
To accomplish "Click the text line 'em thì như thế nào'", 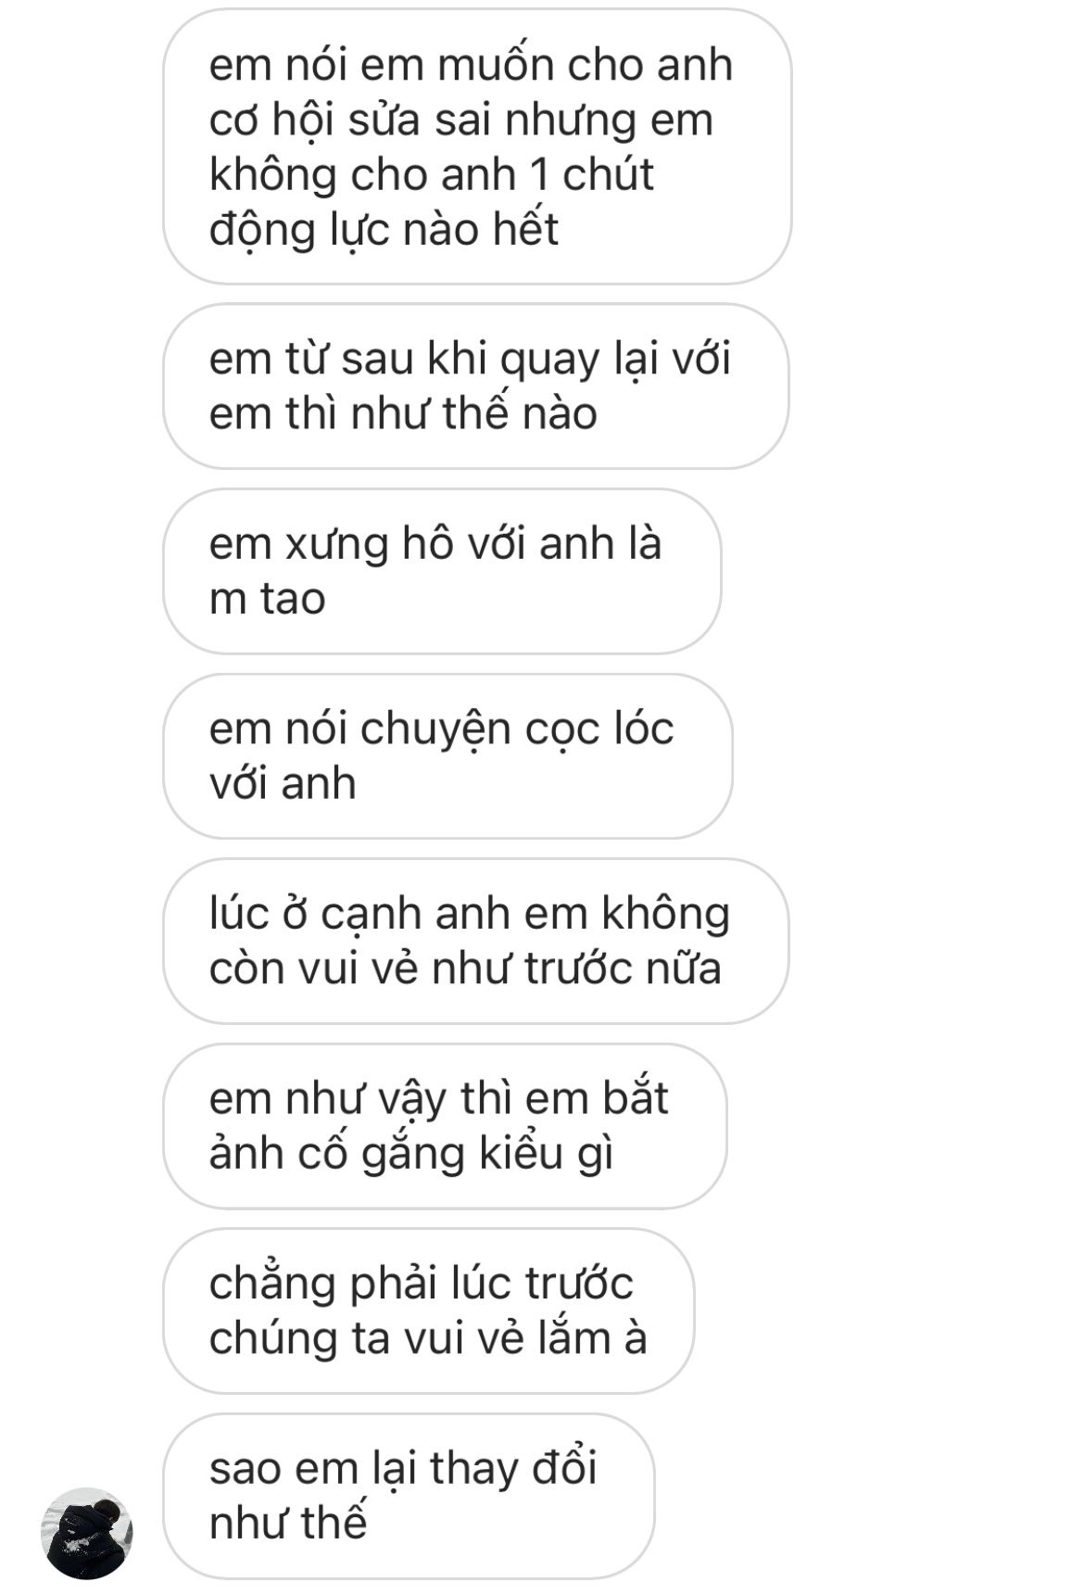I will pos(403,413).
